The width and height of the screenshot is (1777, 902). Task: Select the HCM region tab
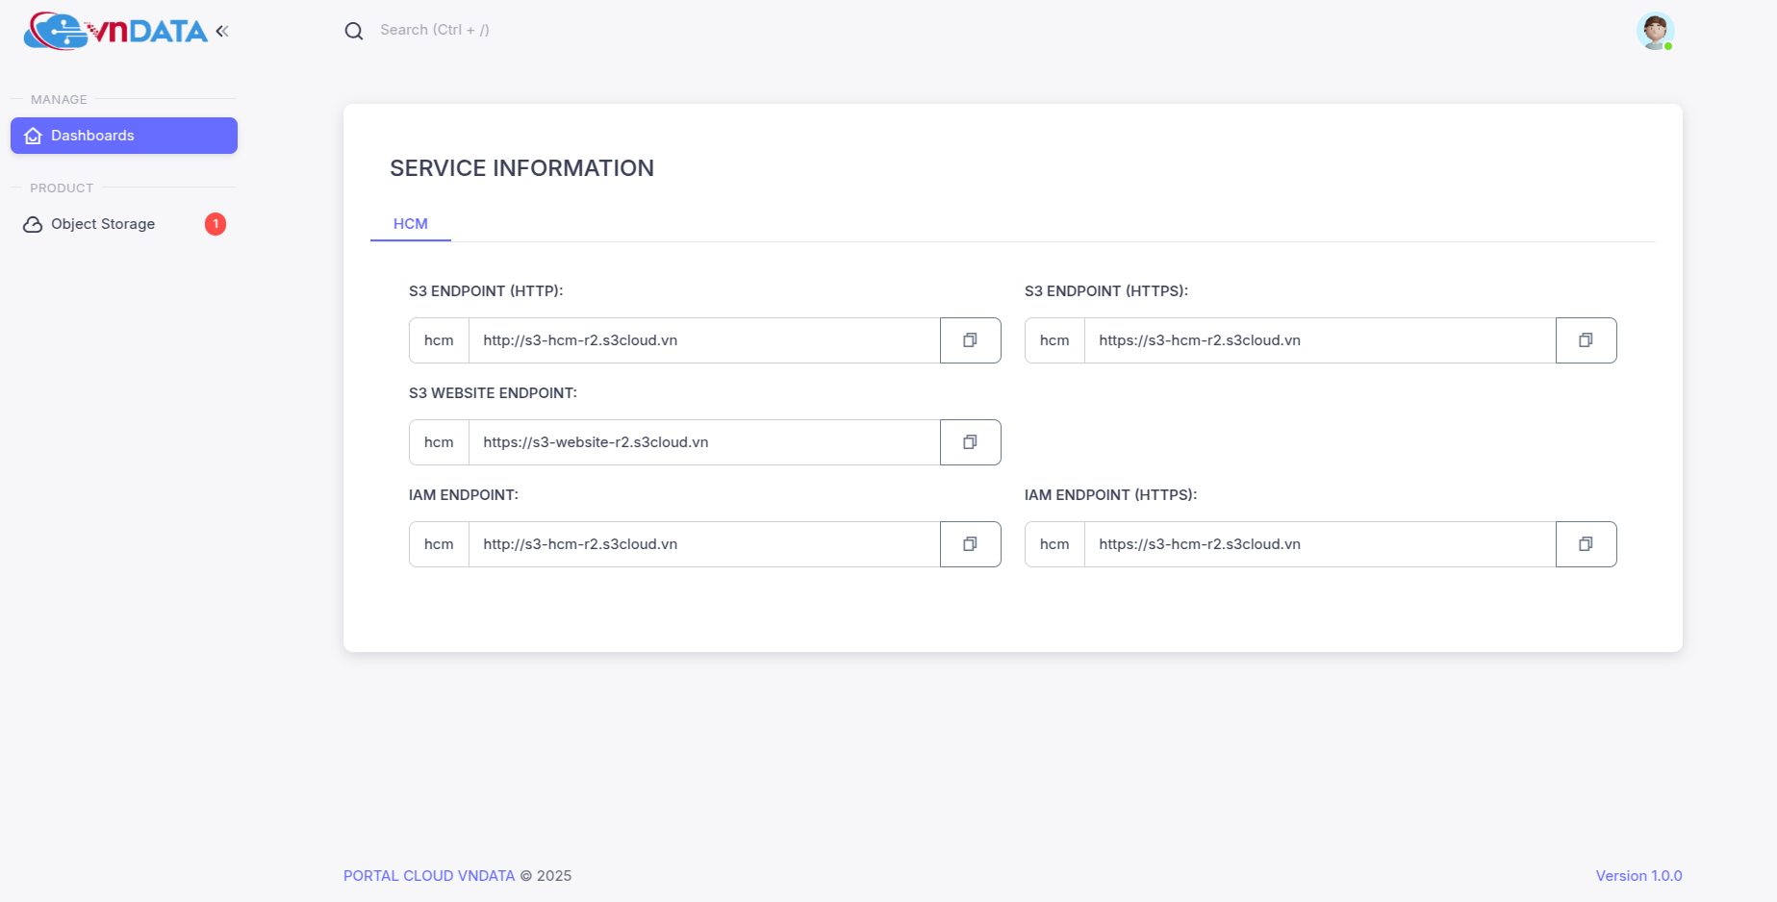pos(411,224)
